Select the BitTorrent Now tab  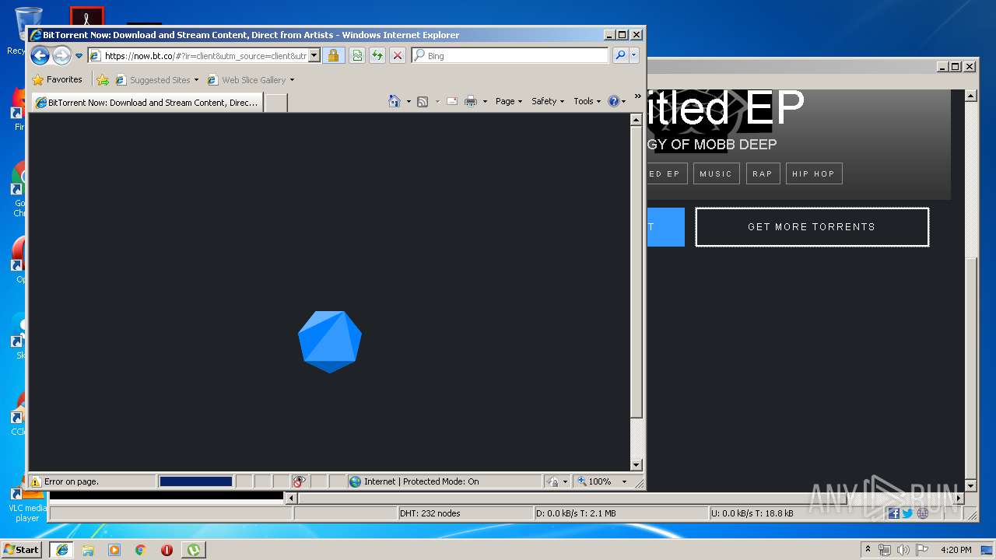point(146,103)
